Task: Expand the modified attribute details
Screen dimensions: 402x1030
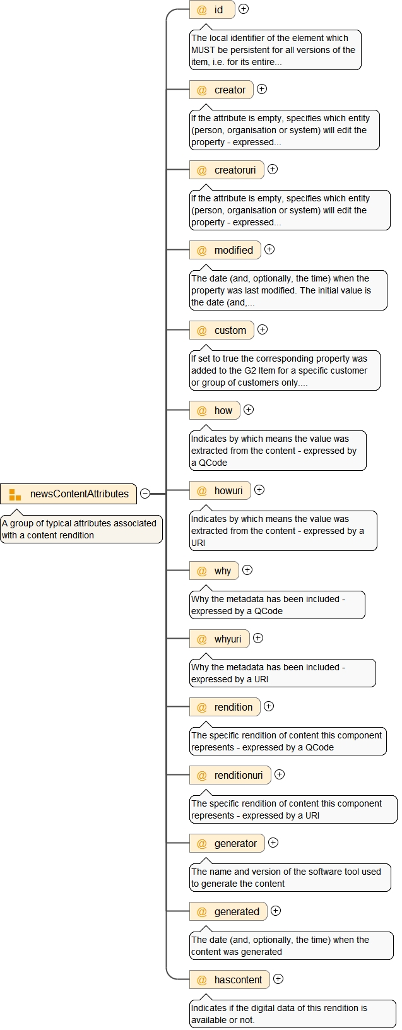Action: pyautogui.click(x=269, y=249)
